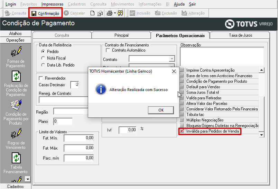Screen dimensions: 278x189
Task: Select the Data Lib. Pedido radio button
Action: pyautogui.click(x=43, y=65)
